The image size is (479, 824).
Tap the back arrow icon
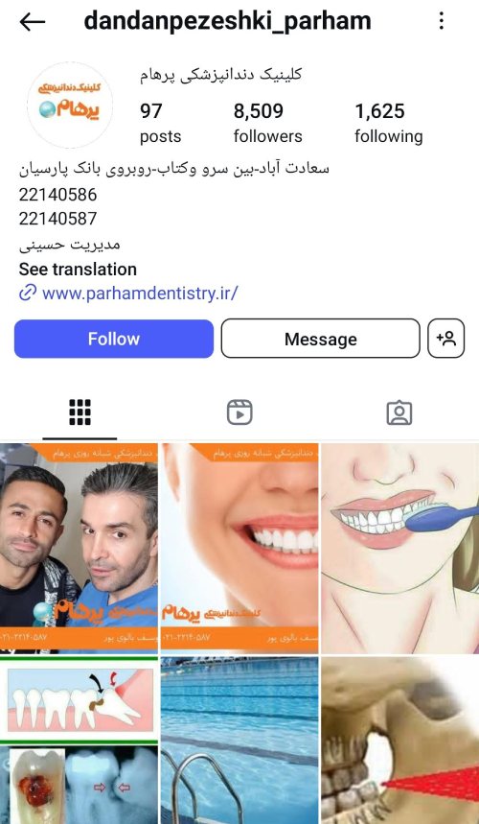[32, 22]
